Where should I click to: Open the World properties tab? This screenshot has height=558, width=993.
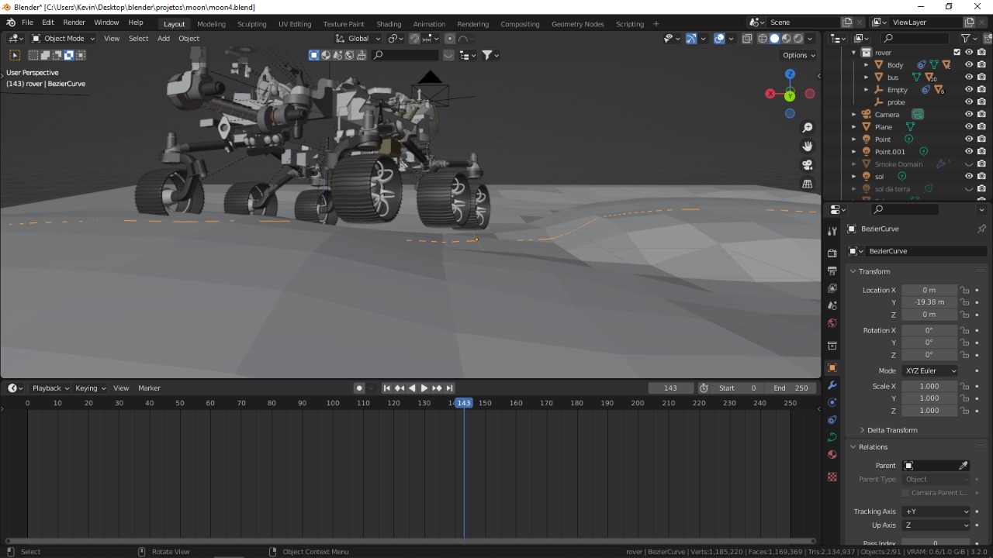(832, 323)
